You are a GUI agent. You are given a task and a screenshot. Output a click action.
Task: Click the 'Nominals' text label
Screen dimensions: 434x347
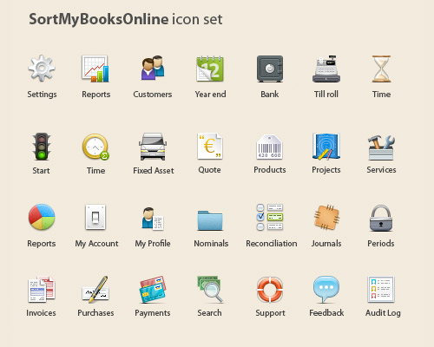click(x=211, y=244)
